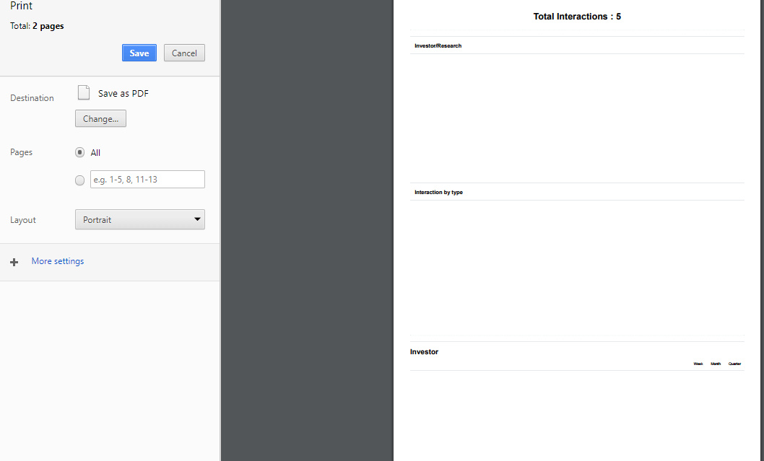The width and height of the screenshot is (764, 461).
Task: Click the print preview page thumbnail
Action: click(577, 216)
